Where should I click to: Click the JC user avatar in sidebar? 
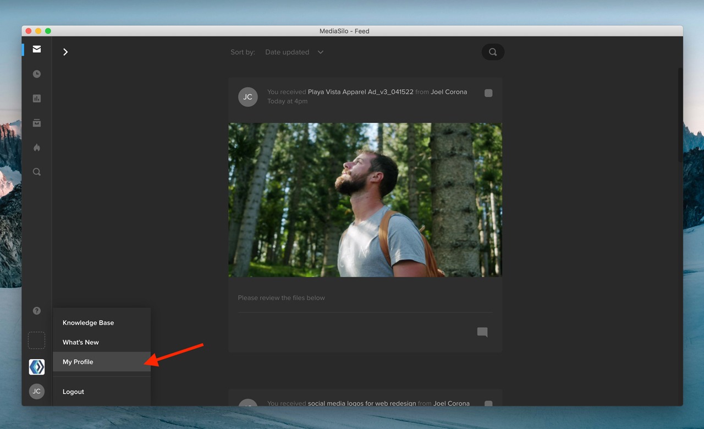(36, 392)
